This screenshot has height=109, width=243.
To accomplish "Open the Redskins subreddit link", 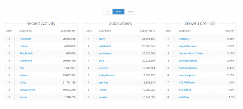I will coord(184,97).
